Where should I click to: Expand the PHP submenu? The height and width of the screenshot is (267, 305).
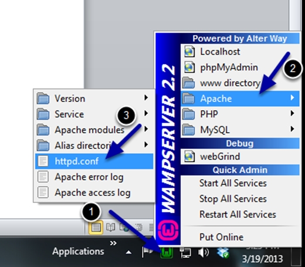[x=240, y=114]
